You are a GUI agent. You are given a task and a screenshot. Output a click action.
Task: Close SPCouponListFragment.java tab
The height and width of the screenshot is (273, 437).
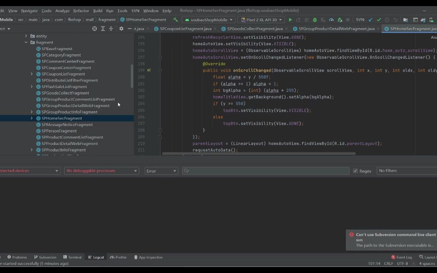click(x=215, y=29)
